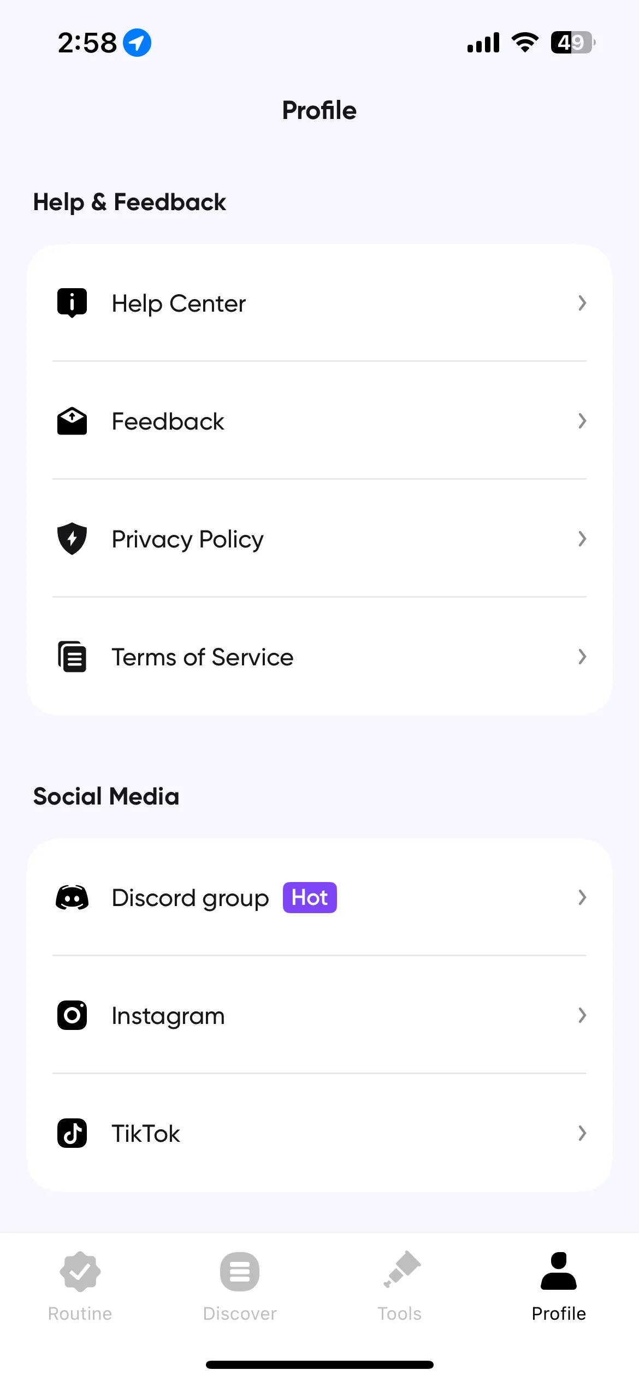Open Privacy Policy via its chevron
This screenshot has height=1382, width=639.
pos(582,539)
